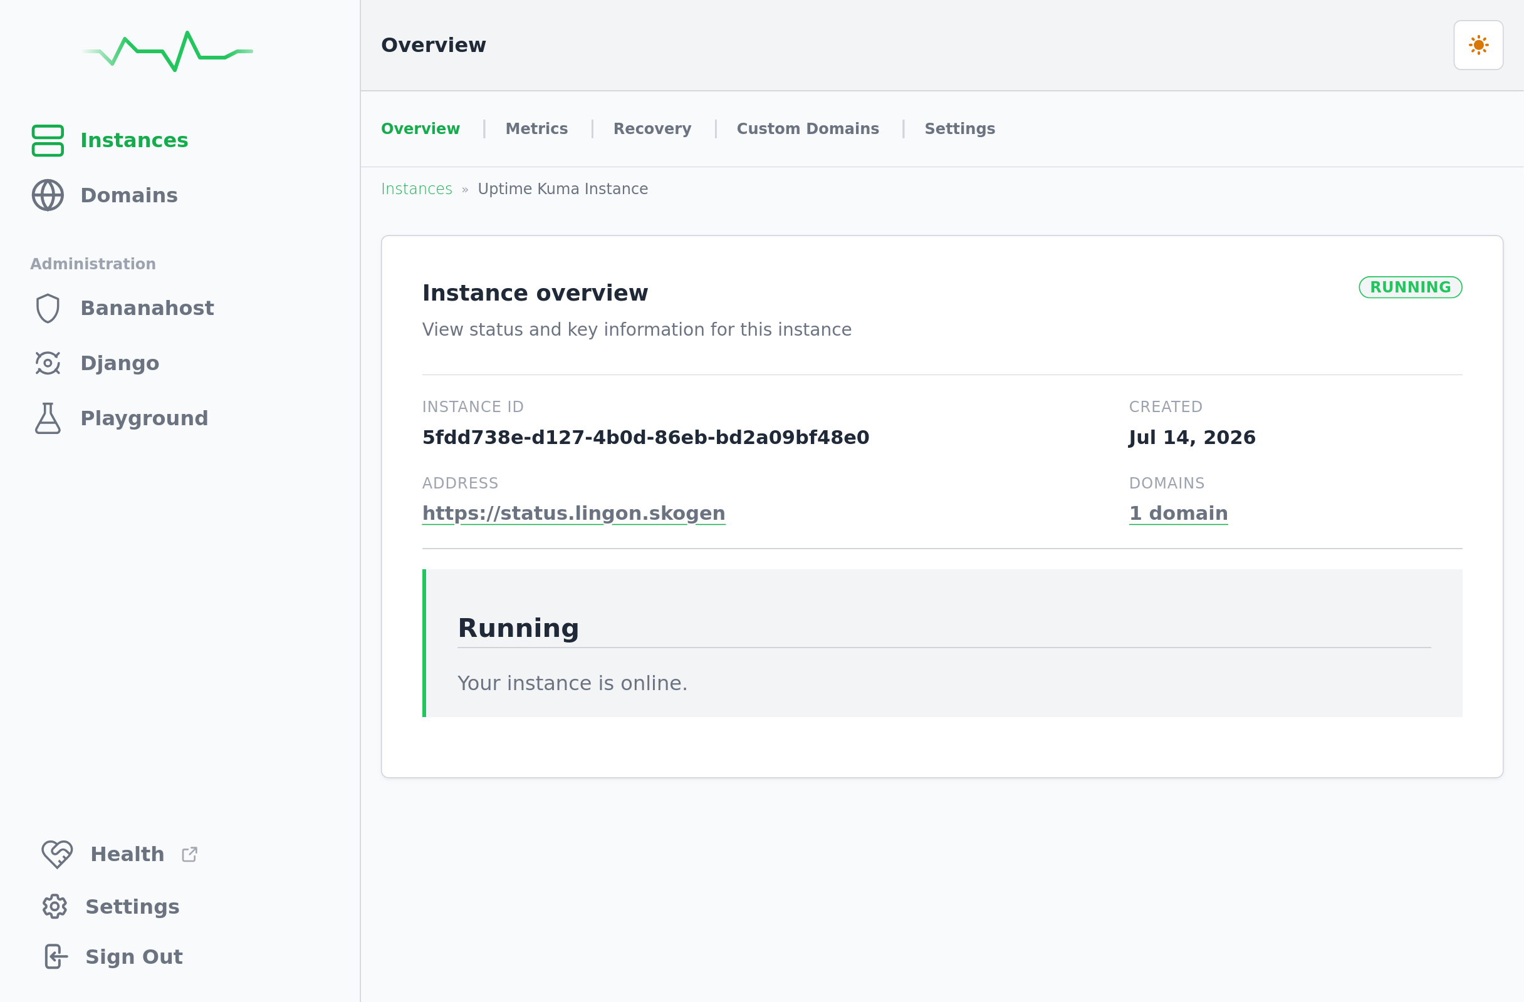Click the Overview page title in header
This screenshot has height=1002, width=1524.
[434, 45]
